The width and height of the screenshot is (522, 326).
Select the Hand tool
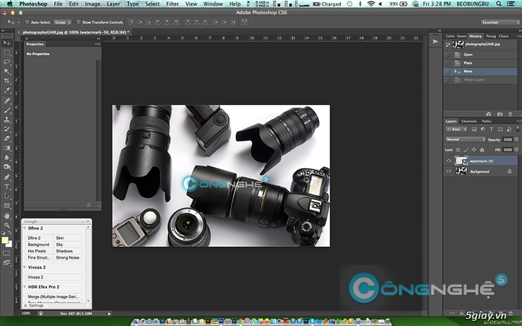pyautogui.click(x=7, y=215)
